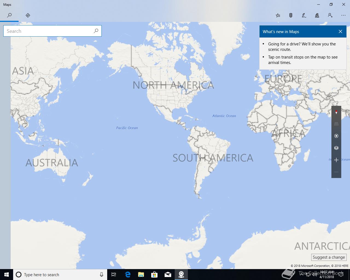Open the Search tab with magnifier icon
This screenshot has height=280, width=350.
(x=9, y=15)
